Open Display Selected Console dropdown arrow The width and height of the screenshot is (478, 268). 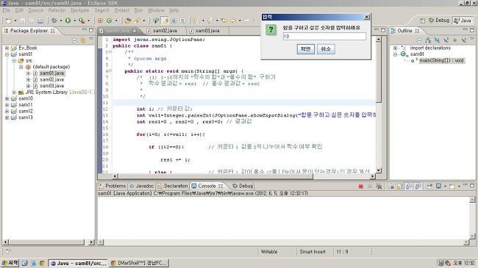tap(445, 186)
